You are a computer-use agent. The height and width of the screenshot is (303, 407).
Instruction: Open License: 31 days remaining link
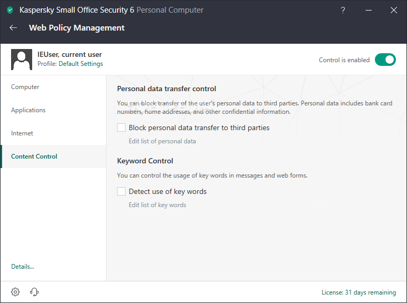(x=358, y=292)
